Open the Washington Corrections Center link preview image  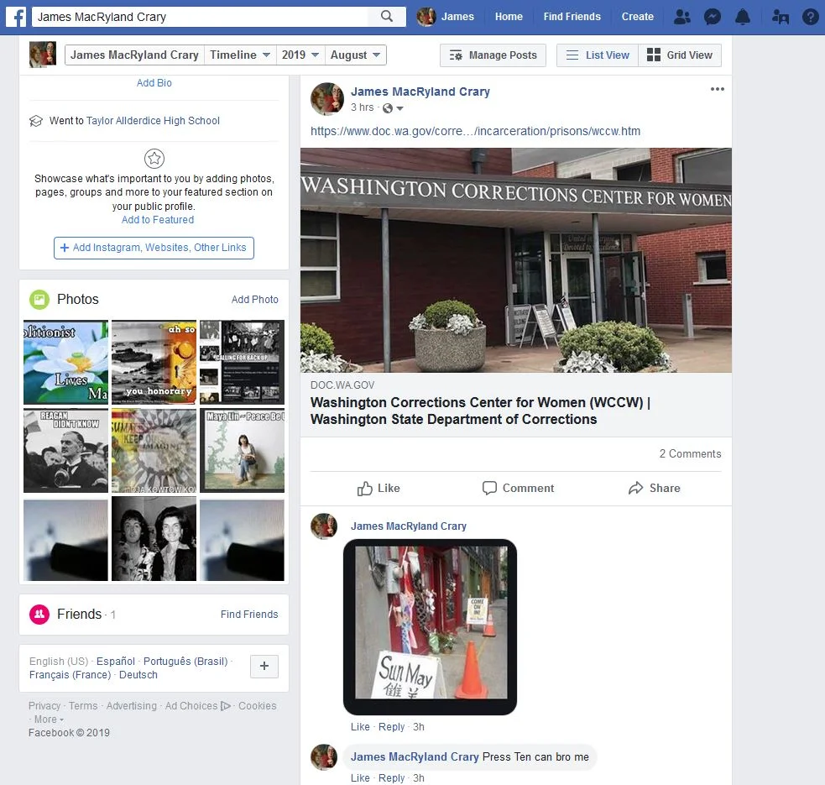click(515, 260)
